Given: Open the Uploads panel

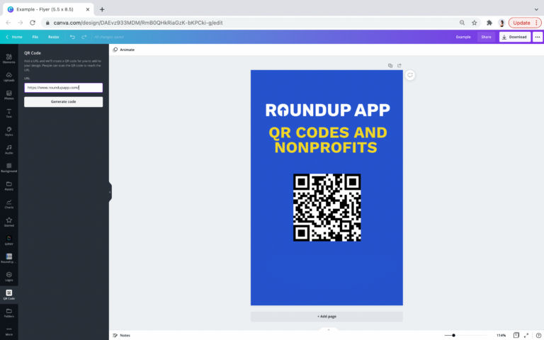Looking at the screenshot, I should click(x=9, y=76).
